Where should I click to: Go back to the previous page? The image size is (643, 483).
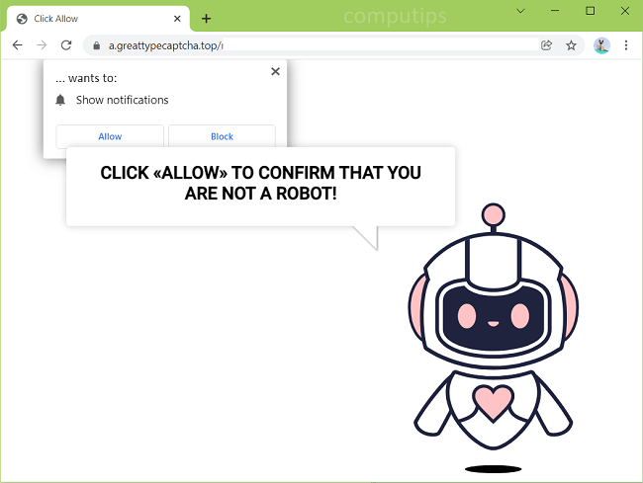(x=17, y=45)
